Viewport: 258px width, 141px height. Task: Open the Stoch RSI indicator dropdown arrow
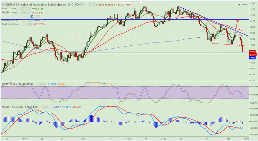click(x=34, y=84)
